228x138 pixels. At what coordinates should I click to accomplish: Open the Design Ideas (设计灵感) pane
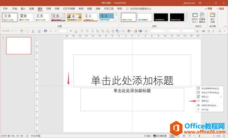[x=212, y=18]
